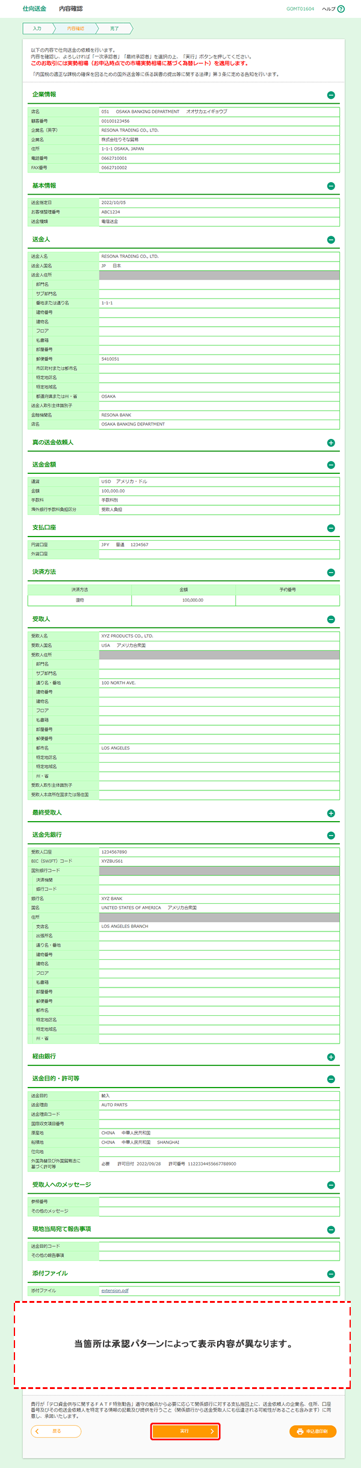361x1468 pixels.
Task: Select the phone number 0662710001
Action: coord(114,159)
